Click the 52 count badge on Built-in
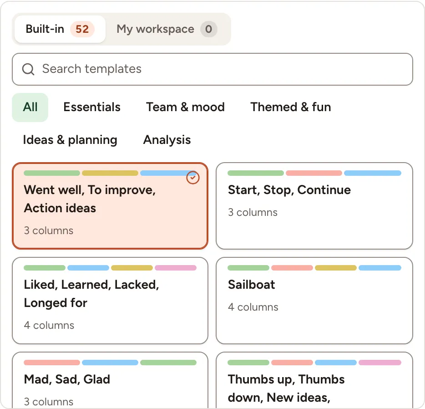425x409 pixels. point(82,29)
